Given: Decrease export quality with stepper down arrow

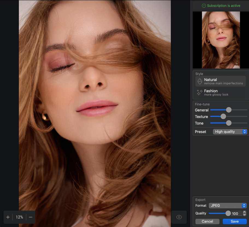Looking at the screenshot, I should (245, 215).
